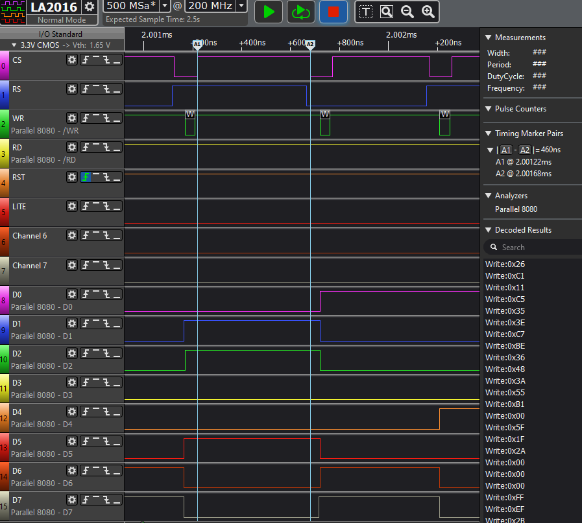Open the Channel 6 settings gear
The height and width of the screenshot is (523, 582).
pos(71,235)
